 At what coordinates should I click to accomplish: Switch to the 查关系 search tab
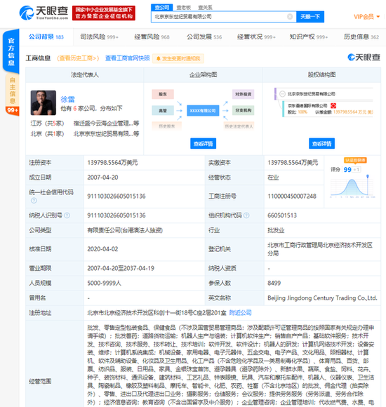click(205, 8)
